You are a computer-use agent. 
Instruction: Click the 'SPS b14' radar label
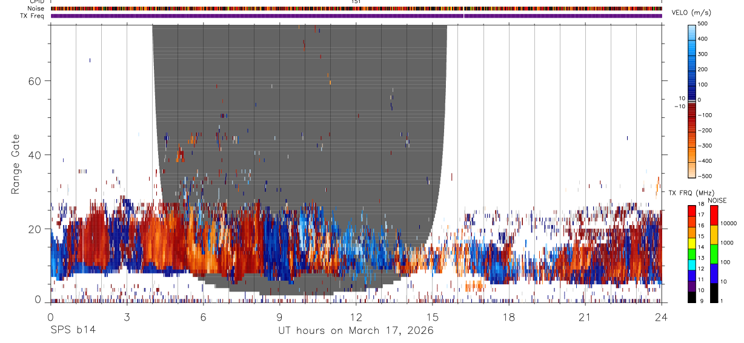click(73, 330)
